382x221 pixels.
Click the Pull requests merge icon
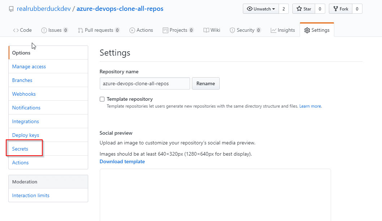[80, 30]
